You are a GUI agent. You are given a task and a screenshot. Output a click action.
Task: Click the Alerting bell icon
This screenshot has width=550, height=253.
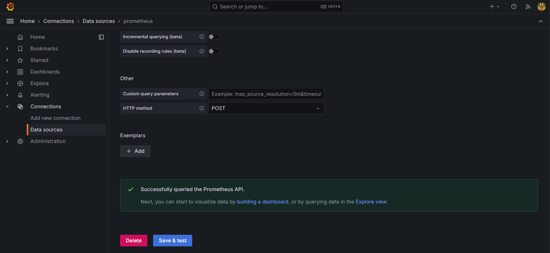click(x=20, y=95)
